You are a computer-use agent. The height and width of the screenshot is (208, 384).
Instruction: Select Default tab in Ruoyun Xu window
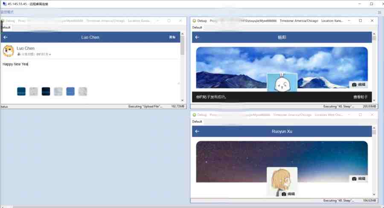coord(197,121)
